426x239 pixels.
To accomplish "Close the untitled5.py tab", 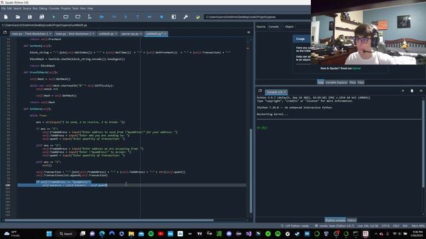I will pyautogui.click(x=165, y=34).
